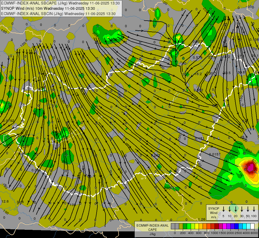Click the '25.9' value on the map
The image size is (259, 238).
coord(244,137)
